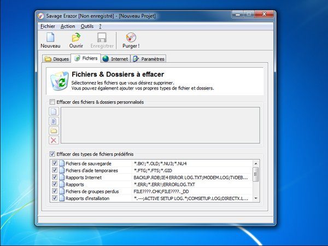328x246 pixels.
Task: Click the file icon beside Fichiers de groupes perdus
Action: coord(61,191)
